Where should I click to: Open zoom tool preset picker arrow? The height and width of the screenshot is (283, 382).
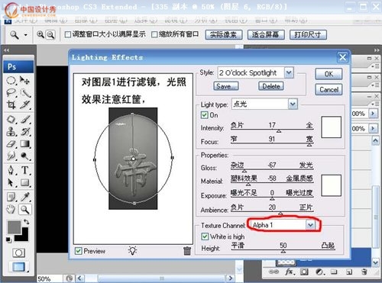pyautogui.click(x=25, y=34)
